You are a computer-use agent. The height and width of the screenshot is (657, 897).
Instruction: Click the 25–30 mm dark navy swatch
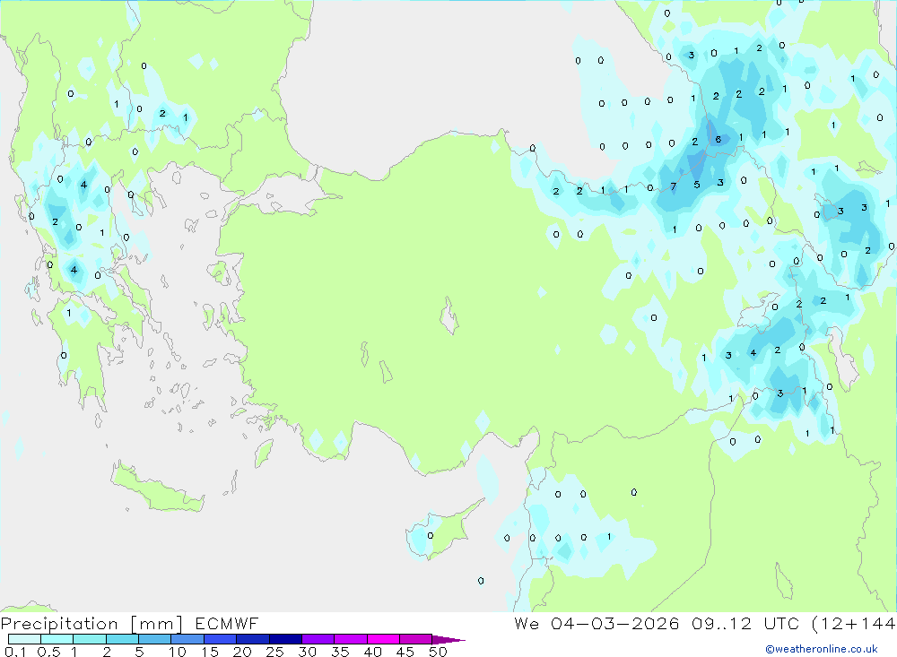[x=285, y=639]
